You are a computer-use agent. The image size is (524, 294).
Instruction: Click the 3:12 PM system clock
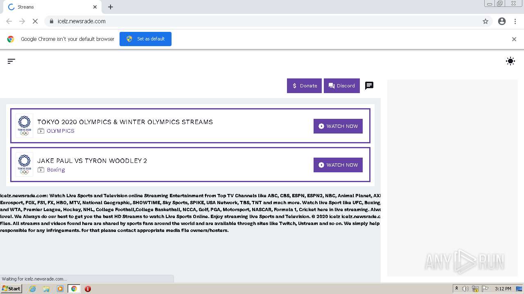point(503,289)
